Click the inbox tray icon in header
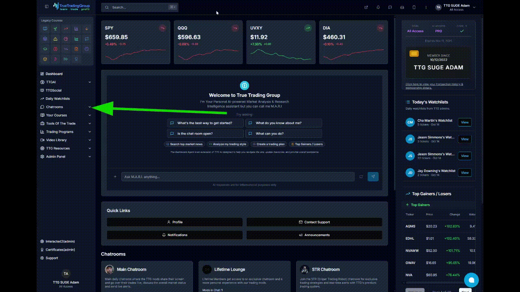Screen dimensions: 520x292 pyautogui.click(x=402, y=7)
